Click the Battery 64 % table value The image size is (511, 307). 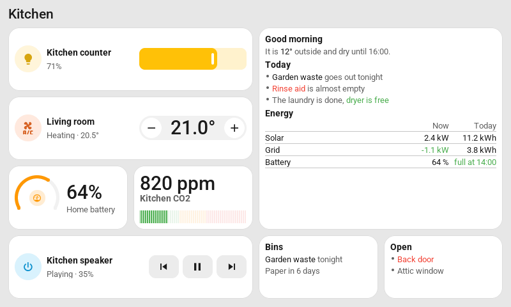[440, 162]
